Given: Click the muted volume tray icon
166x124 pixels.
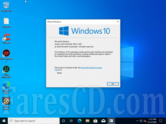Looking at the screenshot, I should 145,121.
